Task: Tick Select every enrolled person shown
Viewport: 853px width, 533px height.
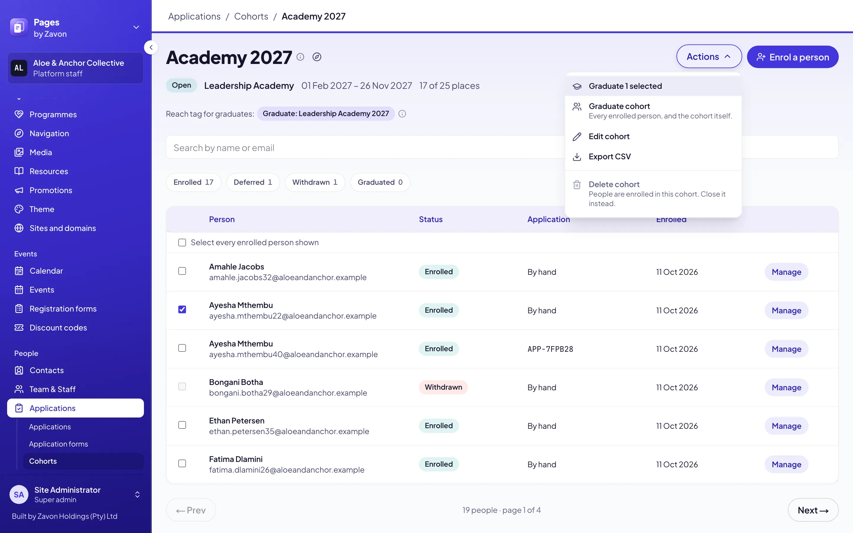Action: (182, 243)
